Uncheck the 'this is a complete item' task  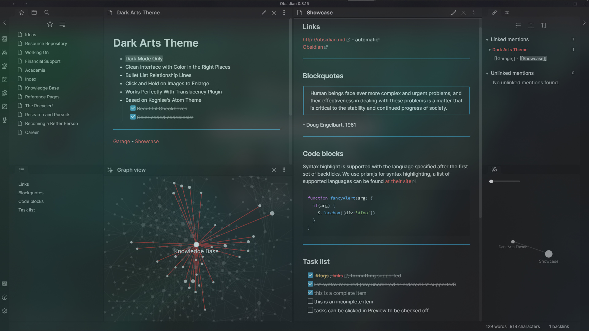point(310,293)
